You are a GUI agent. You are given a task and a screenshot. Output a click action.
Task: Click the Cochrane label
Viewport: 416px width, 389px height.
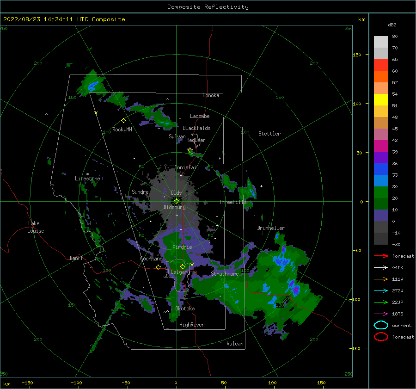(151, 259)
